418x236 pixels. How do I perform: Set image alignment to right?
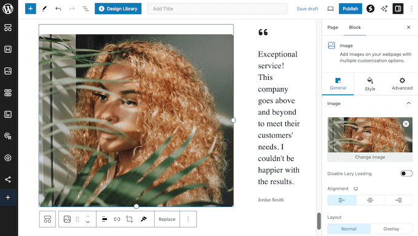pos(398,200)
